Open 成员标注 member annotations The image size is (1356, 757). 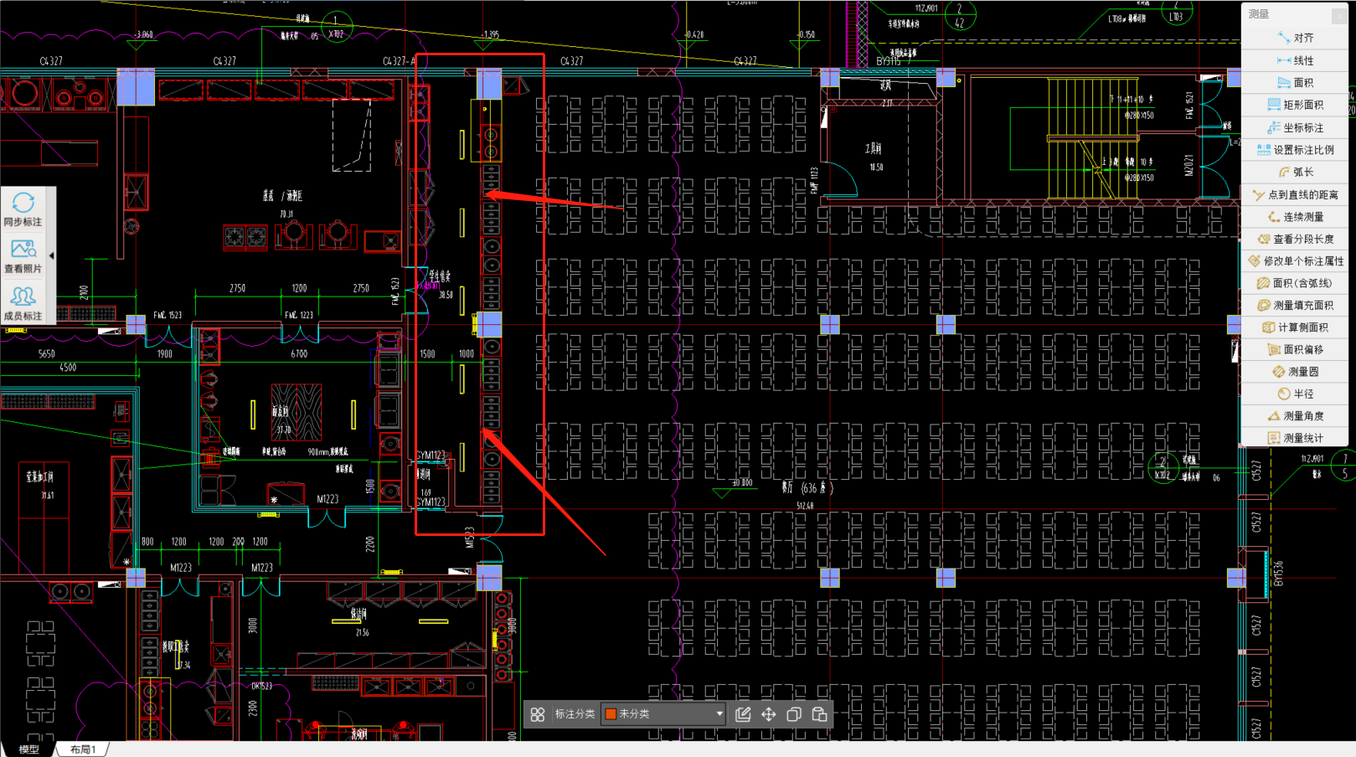(x=23, y=303)
